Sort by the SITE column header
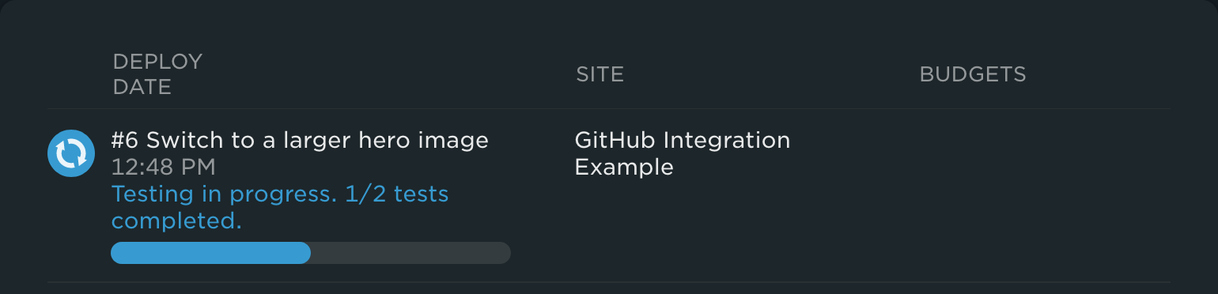Viewport: 1218px width, 294px height. pos(600,74)
